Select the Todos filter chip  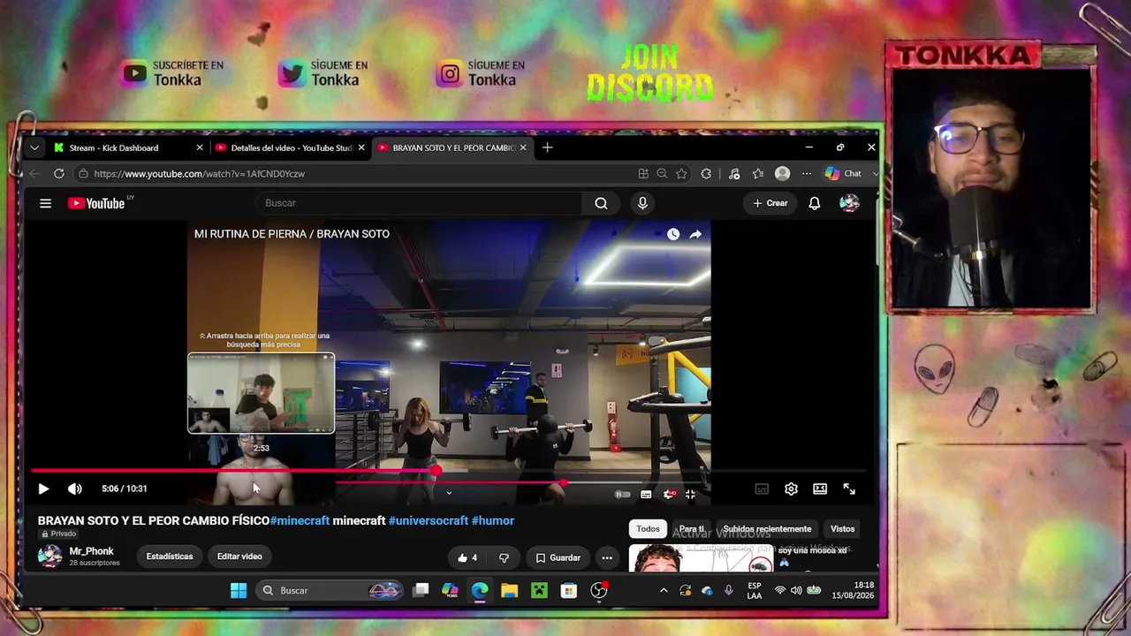[648, 529]
